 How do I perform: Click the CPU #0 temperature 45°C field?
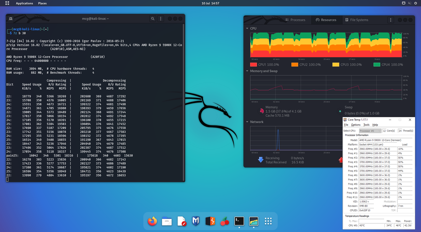[371, 225]
